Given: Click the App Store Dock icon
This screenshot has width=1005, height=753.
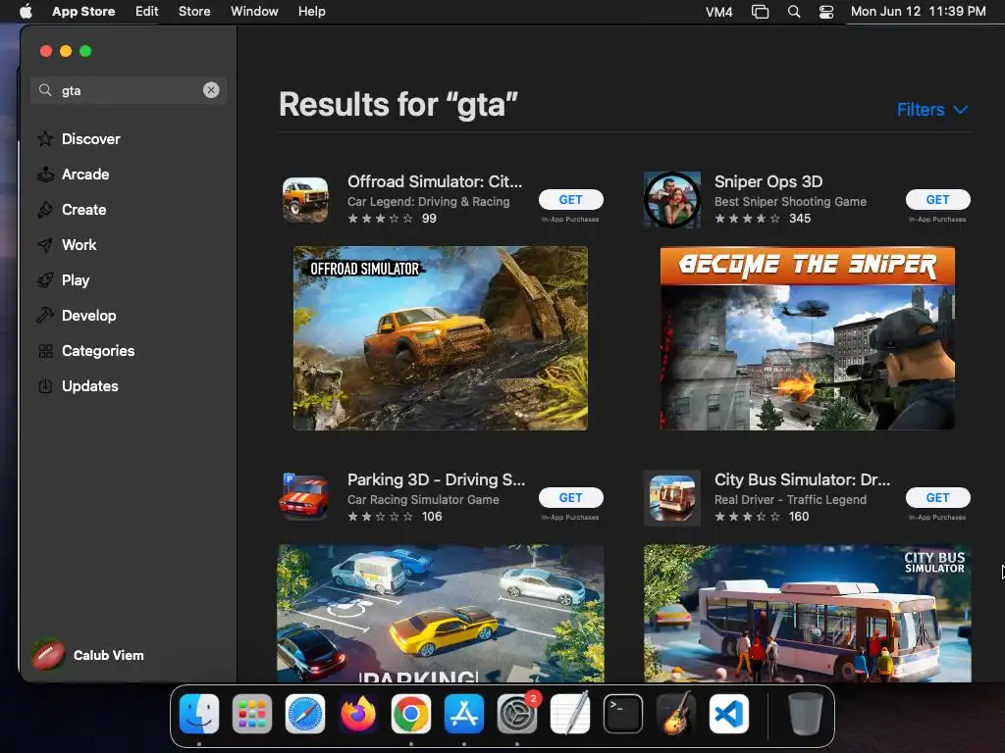Looking at the screenshot, I should (x=464, y=714).
